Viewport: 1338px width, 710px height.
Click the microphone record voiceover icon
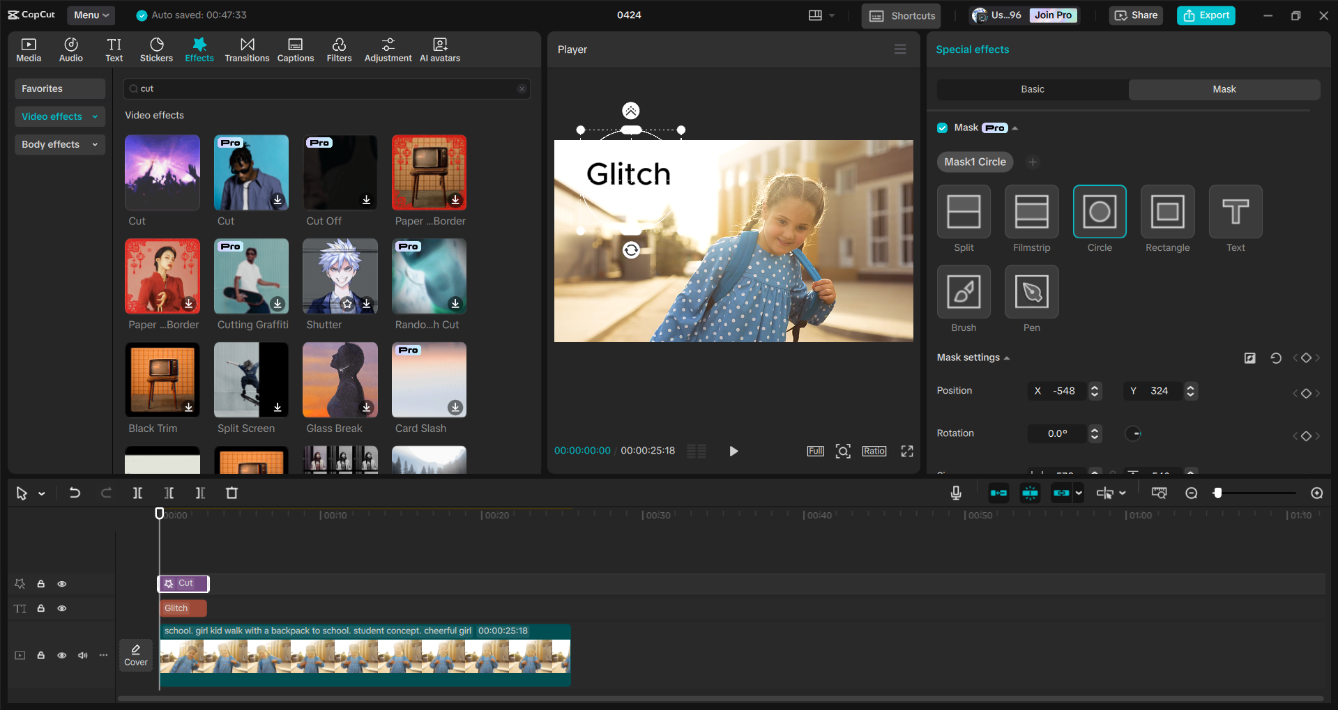click(x=956, y=493)
